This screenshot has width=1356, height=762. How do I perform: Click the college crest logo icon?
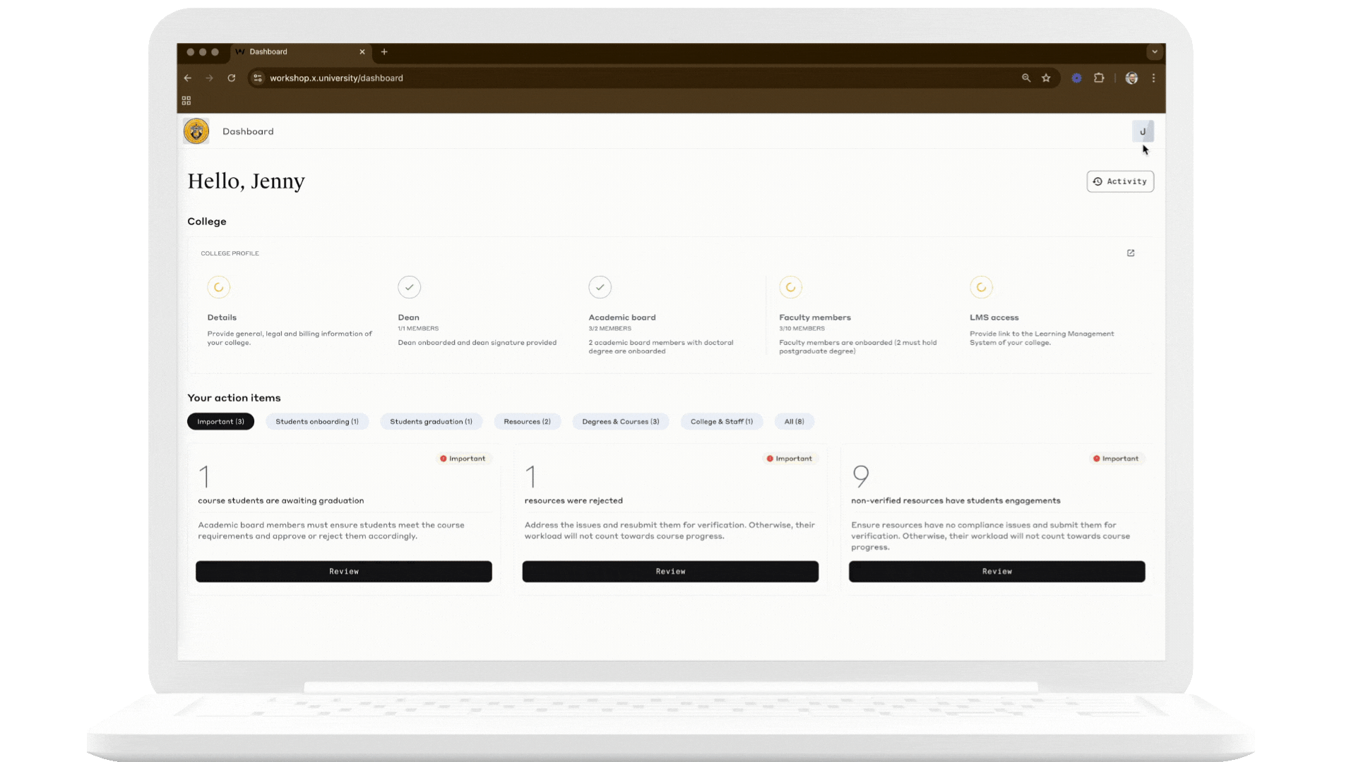[196, 131]
